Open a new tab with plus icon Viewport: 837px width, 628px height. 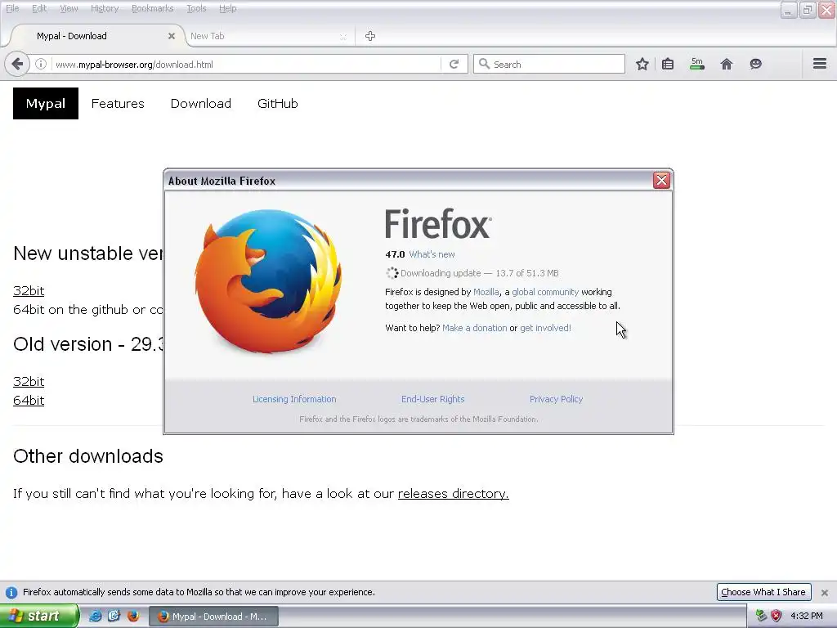point(370,36)
